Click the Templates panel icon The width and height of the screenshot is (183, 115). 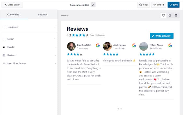pos(4,27)
